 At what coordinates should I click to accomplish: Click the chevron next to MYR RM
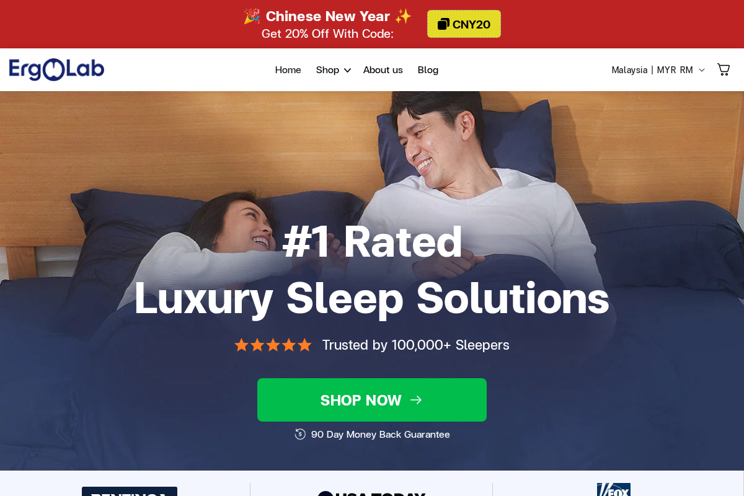point(702,70)
